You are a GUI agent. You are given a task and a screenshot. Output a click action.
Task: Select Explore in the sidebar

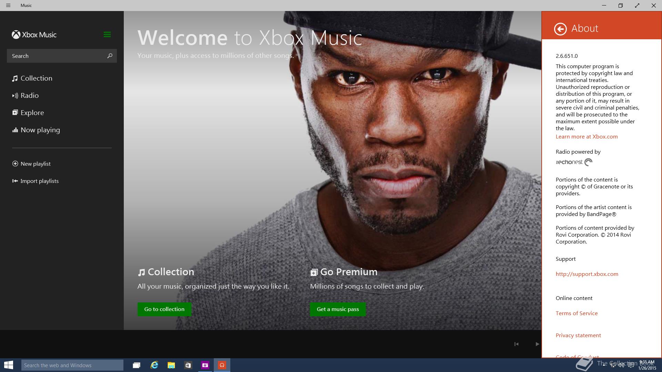(28, 113)
